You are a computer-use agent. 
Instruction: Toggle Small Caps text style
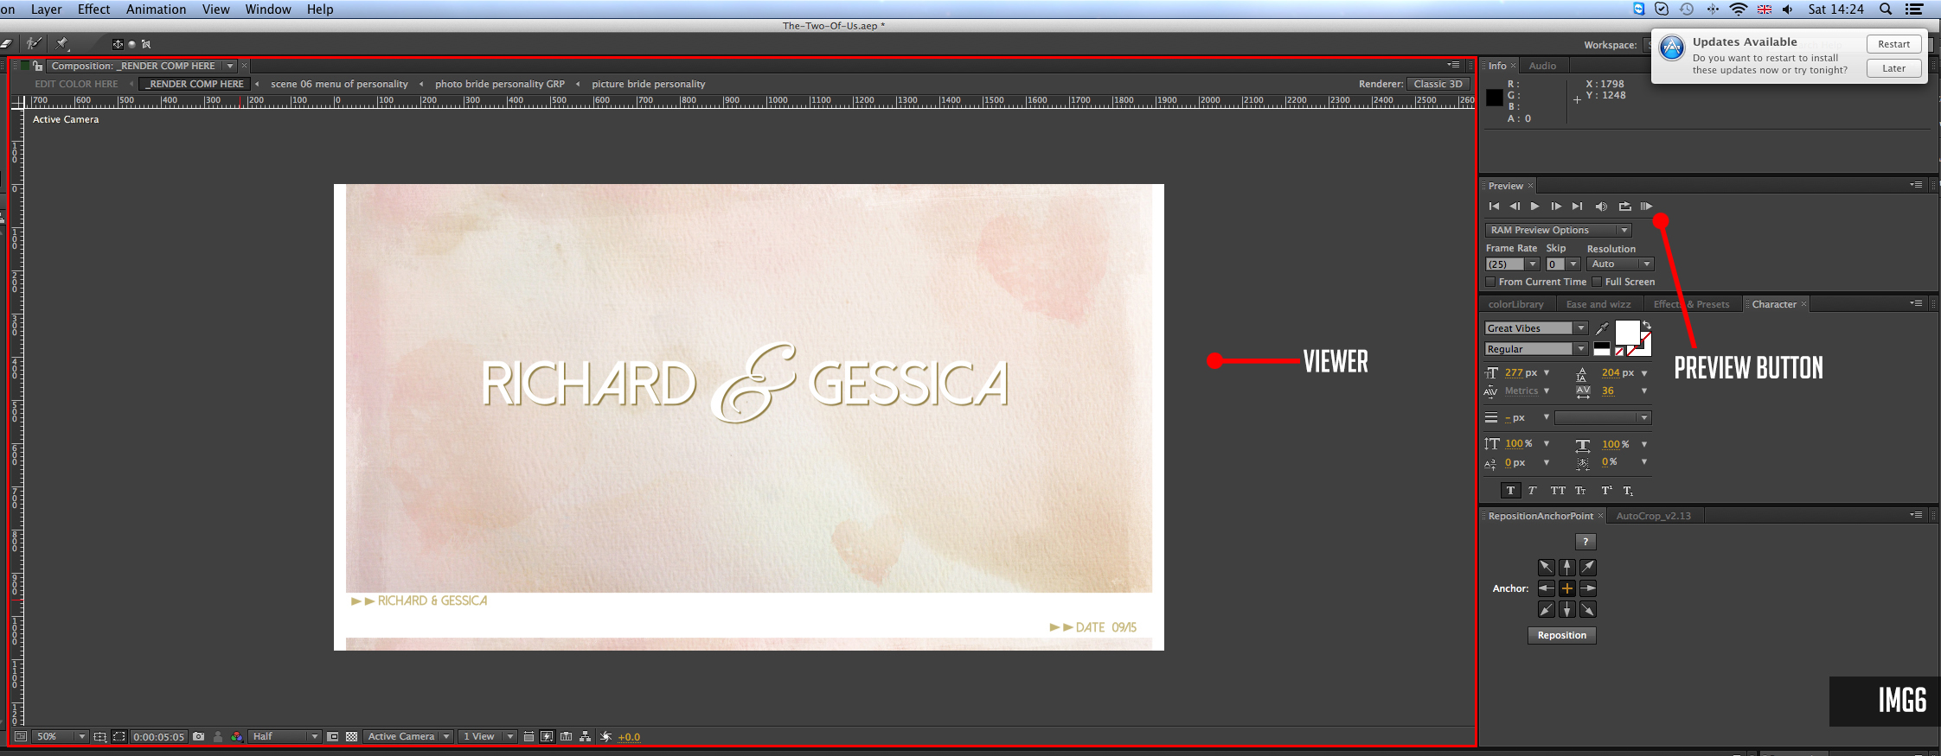pyautogui.click(x=1580, y=490)
